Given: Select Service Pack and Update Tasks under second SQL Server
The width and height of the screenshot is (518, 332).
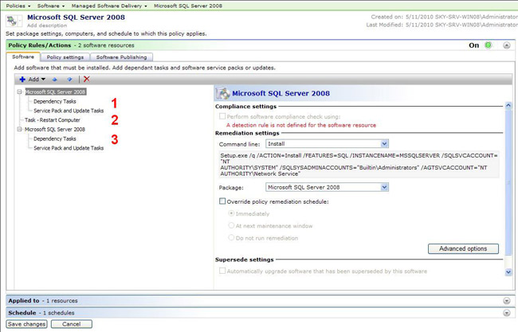Looking at the screenshot, I should [69, 148].
